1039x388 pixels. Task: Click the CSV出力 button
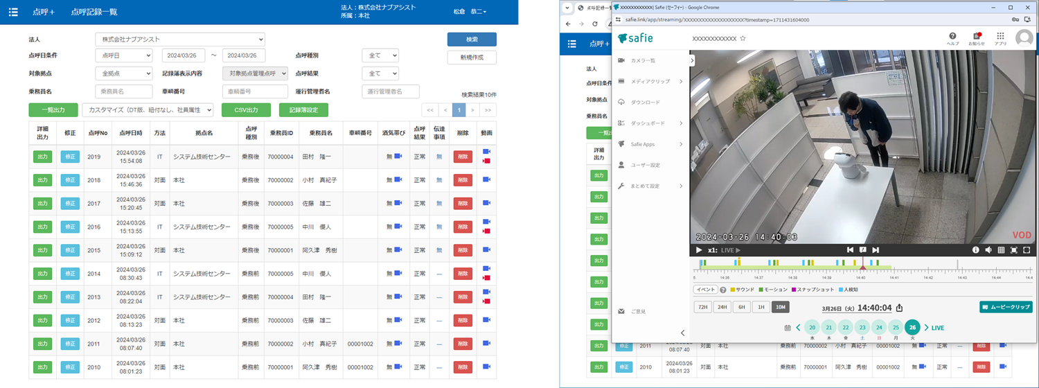[246, 109]
